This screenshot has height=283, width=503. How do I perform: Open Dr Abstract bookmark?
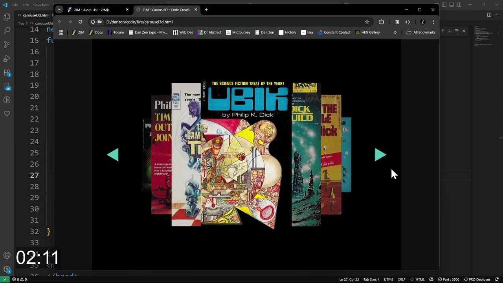(x=209, y=33)
